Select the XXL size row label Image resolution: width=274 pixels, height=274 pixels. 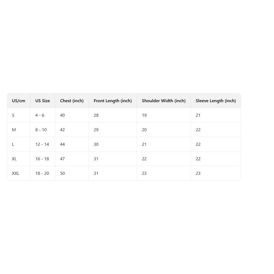16,173
